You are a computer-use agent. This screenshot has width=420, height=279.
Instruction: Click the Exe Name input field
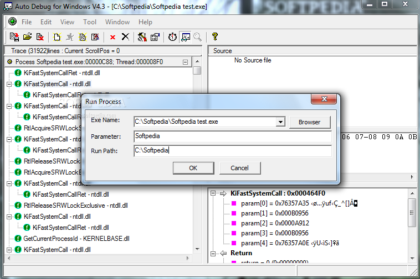click(205, 122)
